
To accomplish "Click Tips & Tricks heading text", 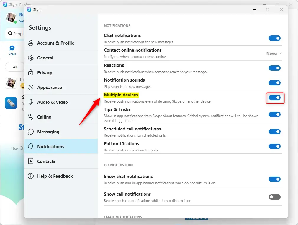I will tap(117, 109).
